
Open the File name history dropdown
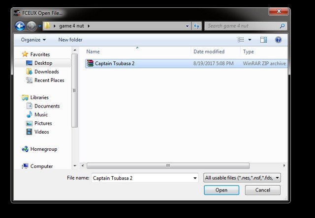pos(195,178)
